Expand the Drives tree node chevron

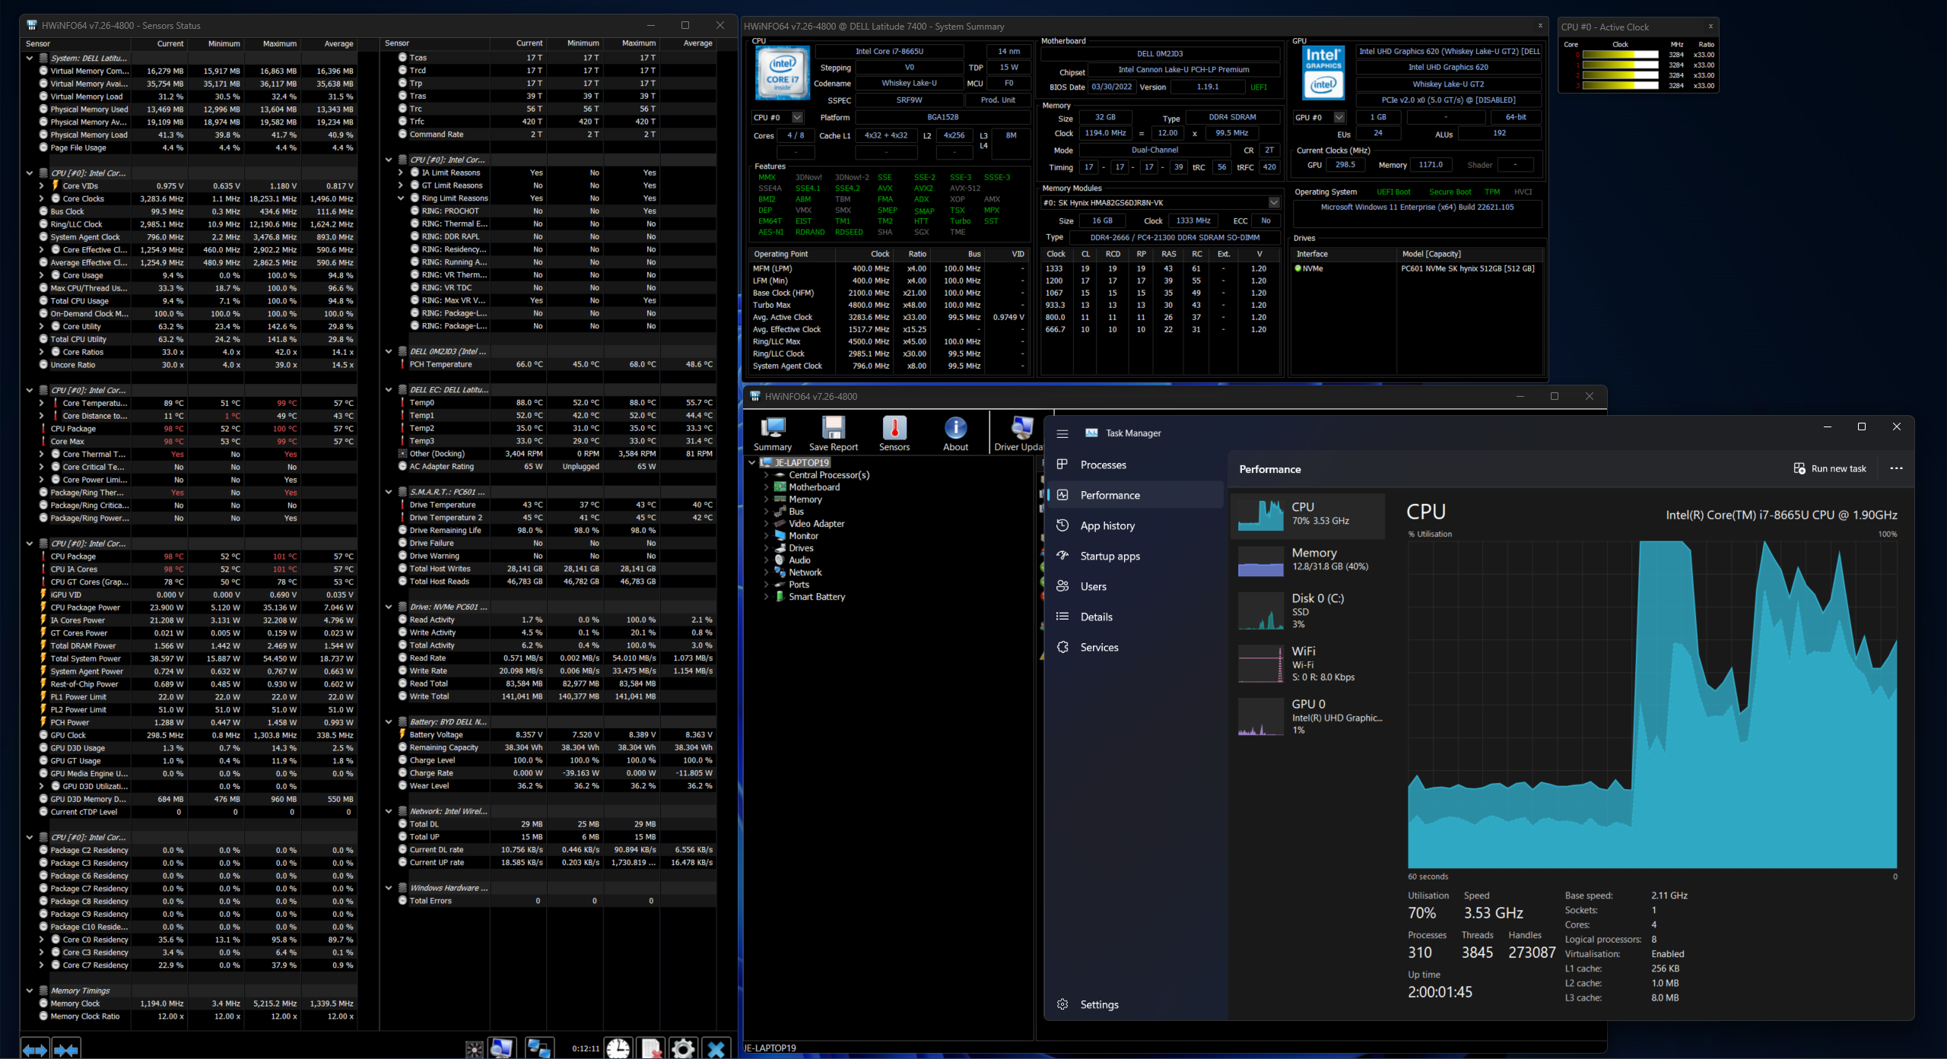[x=766, y=548]
